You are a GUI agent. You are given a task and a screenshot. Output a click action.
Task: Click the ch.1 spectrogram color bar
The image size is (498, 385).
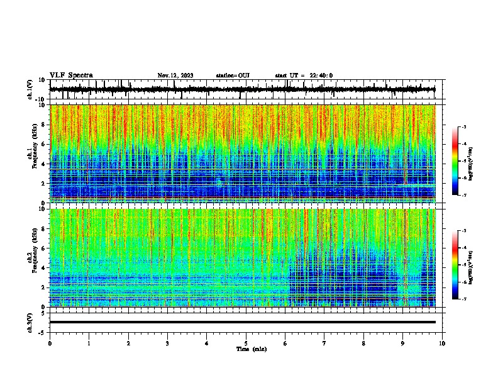455,161
